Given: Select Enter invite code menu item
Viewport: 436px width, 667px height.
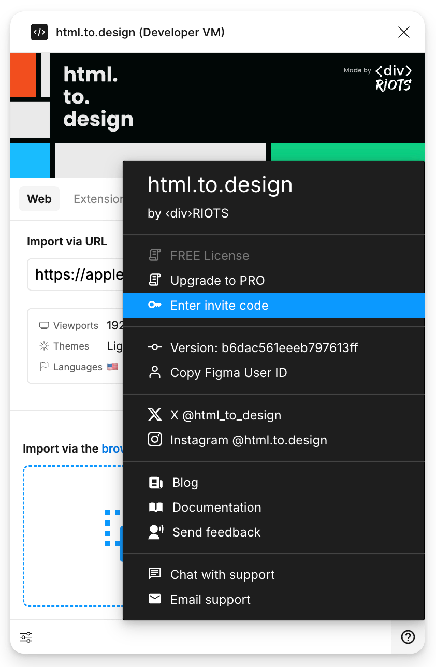Looking at the screenshot, I should coord(220,306).
